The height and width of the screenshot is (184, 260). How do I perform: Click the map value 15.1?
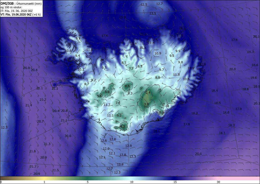tap(157, 131)
